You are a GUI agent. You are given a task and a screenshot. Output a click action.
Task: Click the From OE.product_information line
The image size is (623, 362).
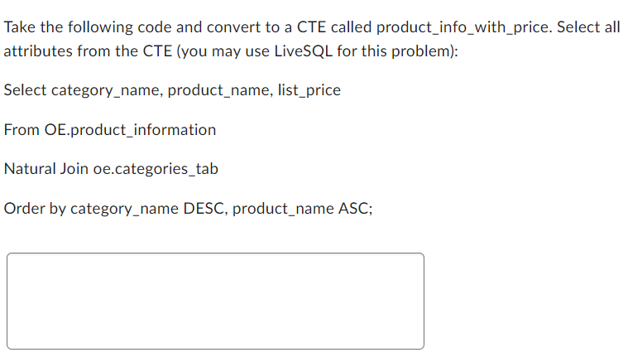(x=110, y=130)
